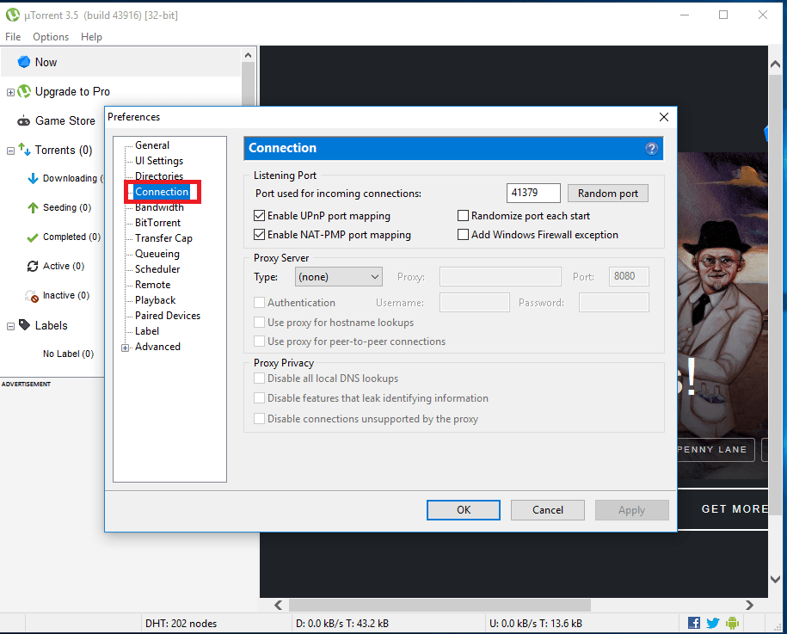This screenshot has width=787, height=634.
Task: Click the proxy Port 8080 field
Action: 629,277
